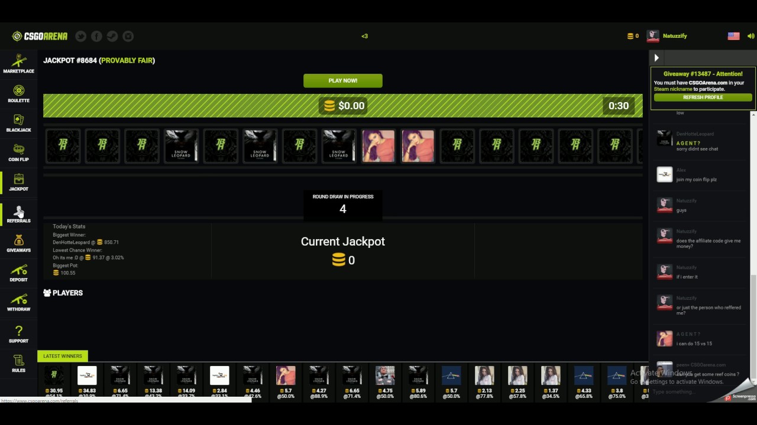Image resolution: width=757 pixels, height=425 pixels.
Task: Click the Steam nickname link in giveaway
Action: click(673, 89)
